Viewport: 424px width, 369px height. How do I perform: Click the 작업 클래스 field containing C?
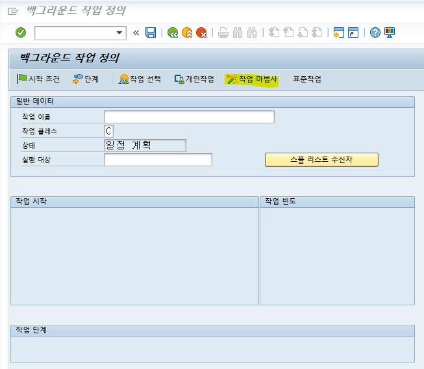pos(108,131)
